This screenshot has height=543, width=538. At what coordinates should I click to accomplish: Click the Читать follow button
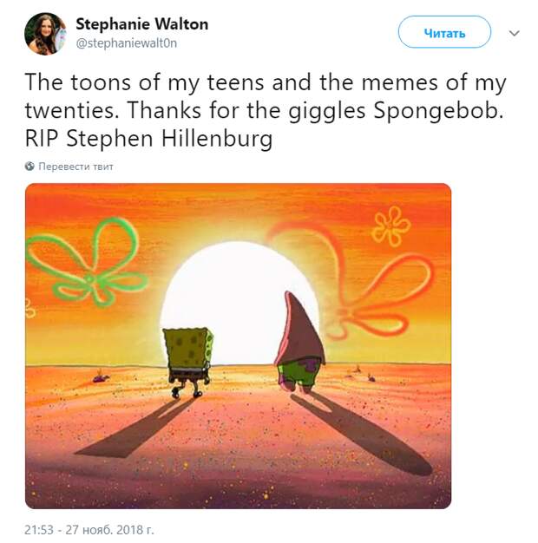coord(444,32)
